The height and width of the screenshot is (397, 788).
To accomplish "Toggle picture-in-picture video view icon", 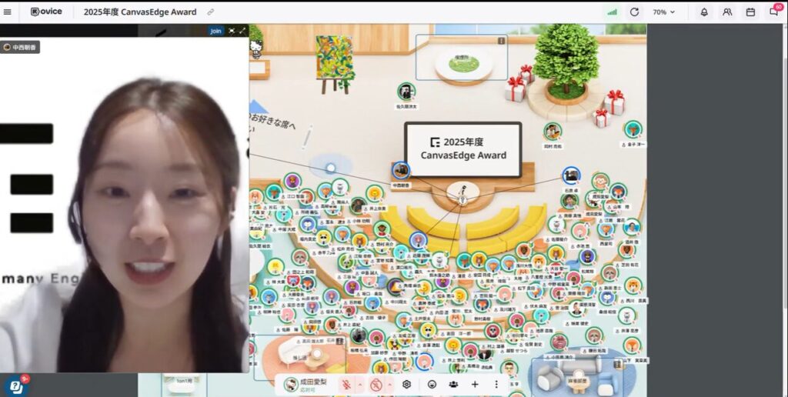I will click(232, 31).
